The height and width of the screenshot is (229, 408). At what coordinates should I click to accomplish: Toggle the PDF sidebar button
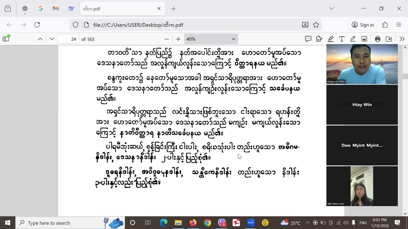click(x=6, y=39)
